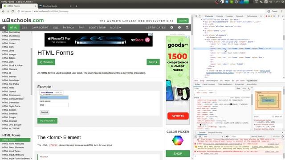Toggle the .cls class editor button
Image resolution: width=285 pixels, height=160 pixels.
[244, 88]
